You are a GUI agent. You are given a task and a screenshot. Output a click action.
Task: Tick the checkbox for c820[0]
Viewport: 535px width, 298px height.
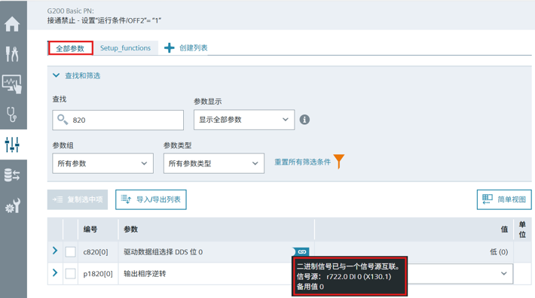coord(70,252)
